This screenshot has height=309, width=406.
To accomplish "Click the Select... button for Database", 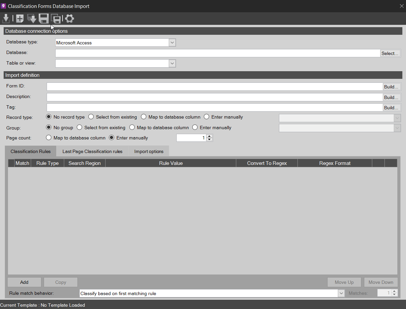I will (390, 53).
